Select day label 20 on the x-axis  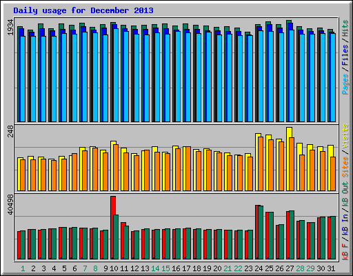(x=217, y=268)
